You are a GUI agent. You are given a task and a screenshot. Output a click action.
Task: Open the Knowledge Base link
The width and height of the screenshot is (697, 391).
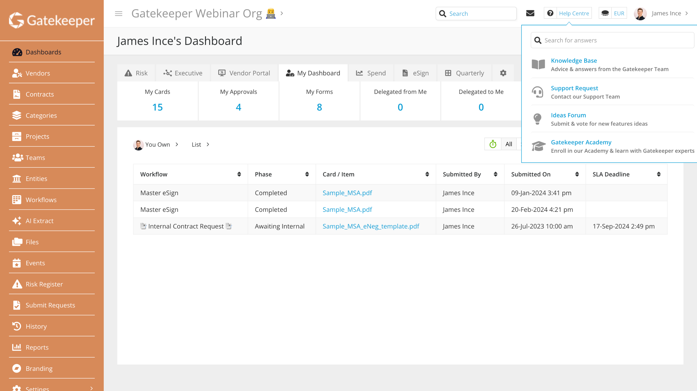[574, 60]
